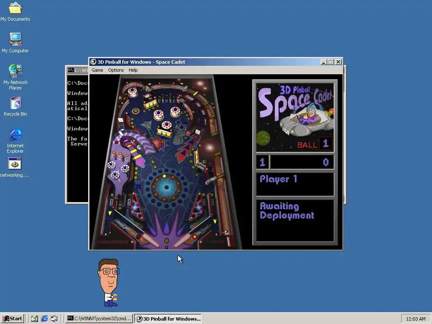Click the player number 1 score box
432x324 pixels.
coord(262,162)
